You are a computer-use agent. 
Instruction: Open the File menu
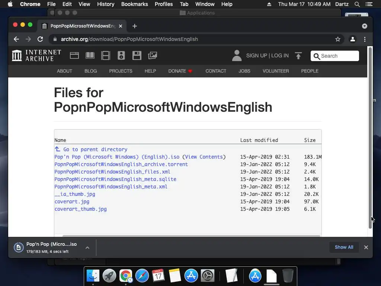[x=51, y=4]
